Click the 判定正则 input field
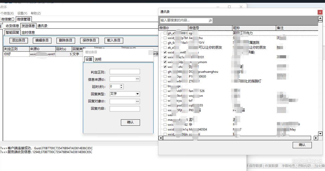325x171 pixels. coord(125,72)
